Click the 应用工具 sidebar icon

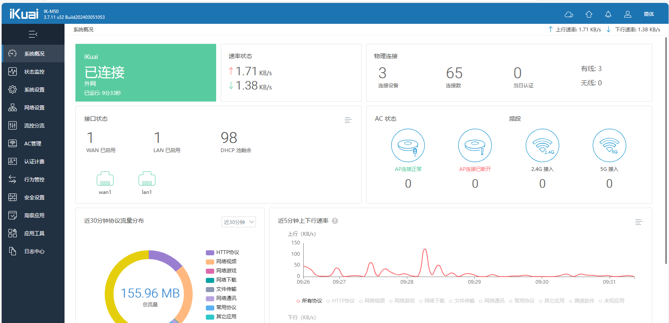13,233
